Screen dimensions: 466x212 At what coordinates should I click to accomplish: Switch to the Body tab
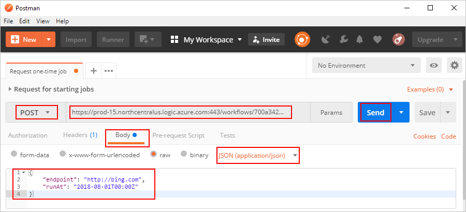pyautogui.click(x=126, y=135)
